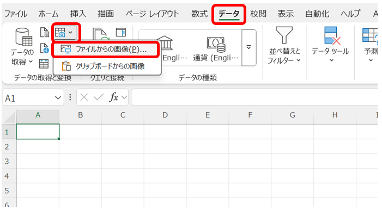Toggle the From Picture camera-table dropdown button
This screenshot has height=209, width=382.
66,32
